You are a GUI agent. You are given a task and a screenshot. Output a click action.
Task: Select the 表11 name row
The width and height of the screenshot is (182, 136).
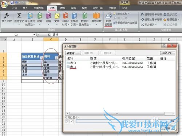point(120,67)
